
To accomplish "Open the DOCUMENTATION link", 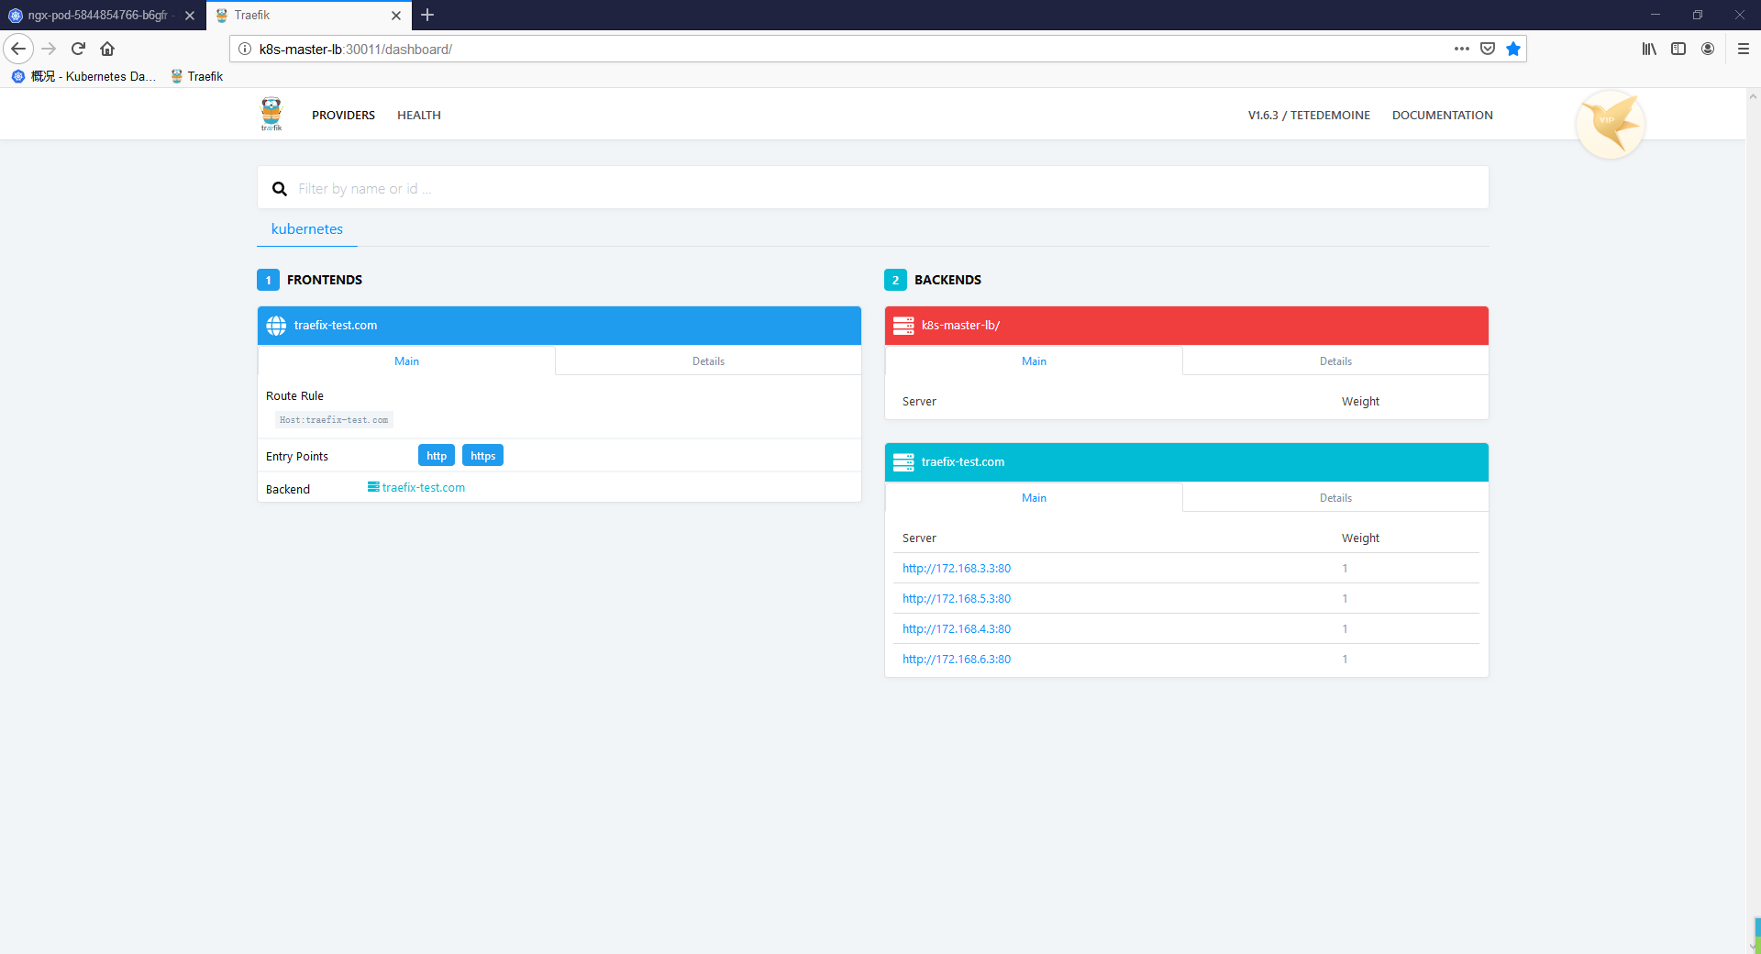I will click(1443, 115).
